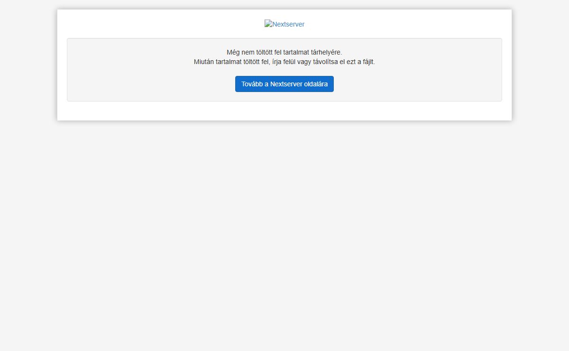This screenshot has width=569, height=351.
Task: Open the Nextserver logo link
Action: tap(284, 24)
